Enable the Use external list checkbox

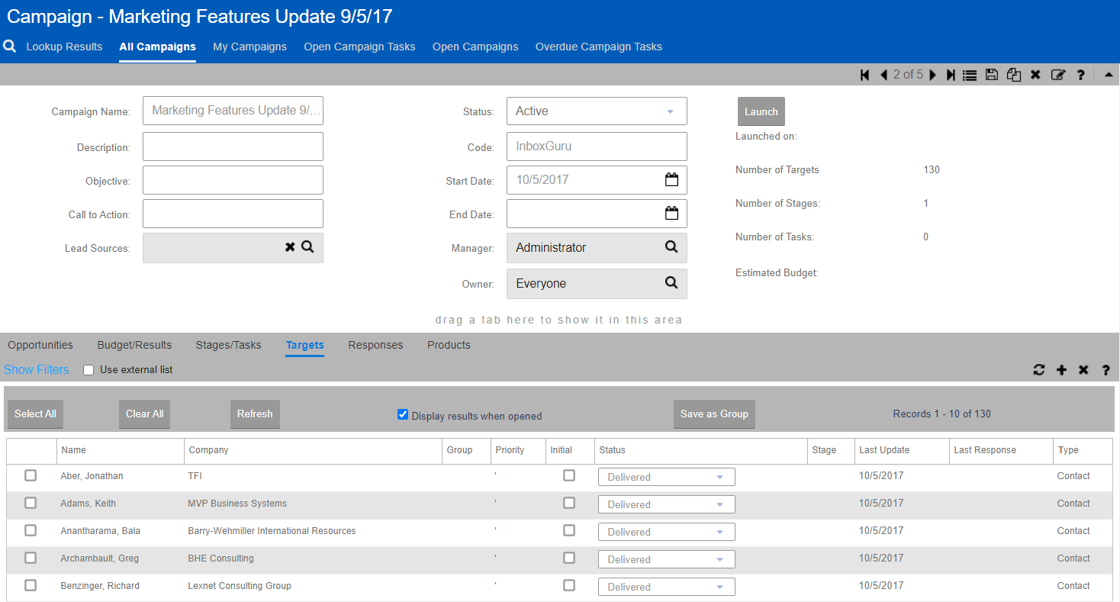pyautogui.click(x=89, y=370)
